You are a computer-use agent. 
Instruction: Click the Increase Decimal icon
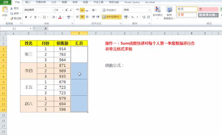[x=144, y=17]
